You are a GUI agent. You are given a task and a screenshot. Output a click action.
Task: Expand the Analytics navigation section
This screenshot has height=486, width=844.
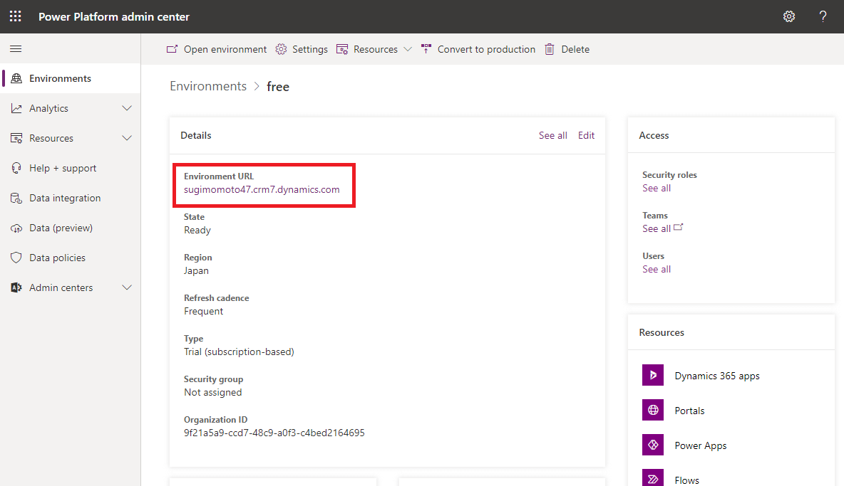(127, 108)
